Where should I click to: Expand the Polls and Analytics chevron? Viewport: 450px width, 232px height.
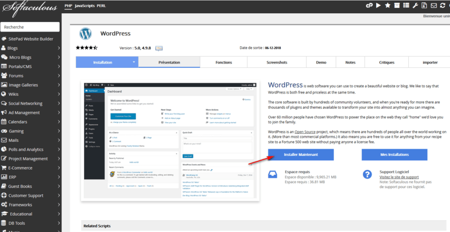pyautogui.click(x=59, y=149)
